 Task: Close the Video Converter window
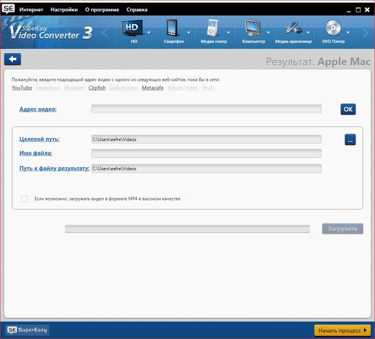click(367, 10)
